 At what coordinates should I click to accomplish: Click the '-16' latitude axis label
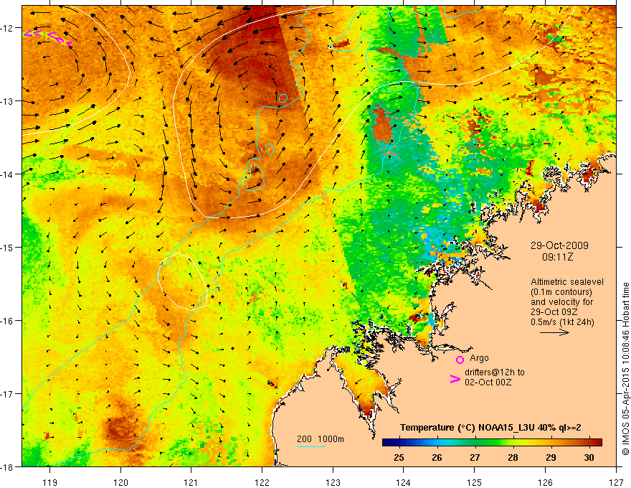(7, 321)
